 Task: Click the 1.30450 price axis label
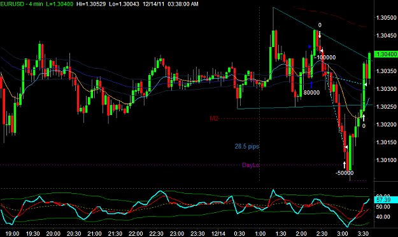tap(386, 36)
